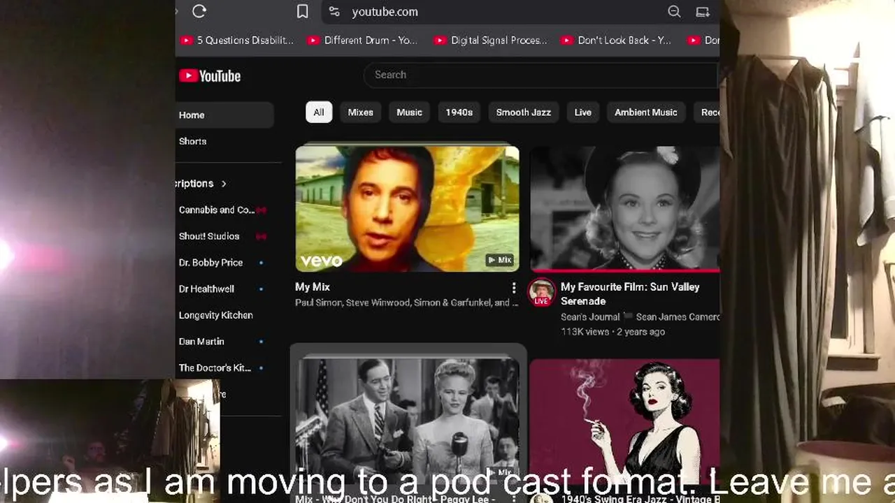Click the '113K views • 2 years ago' text
Image resolution: width=895 pixels, height=503 pixels.
click(613, 332)
